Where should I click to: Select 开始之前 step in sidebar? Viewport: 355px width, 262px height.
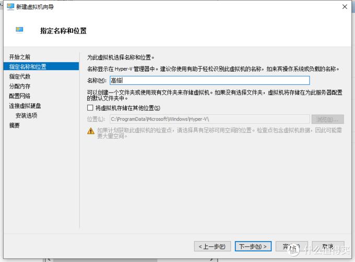pyautogui.click(x=20, y=57)
